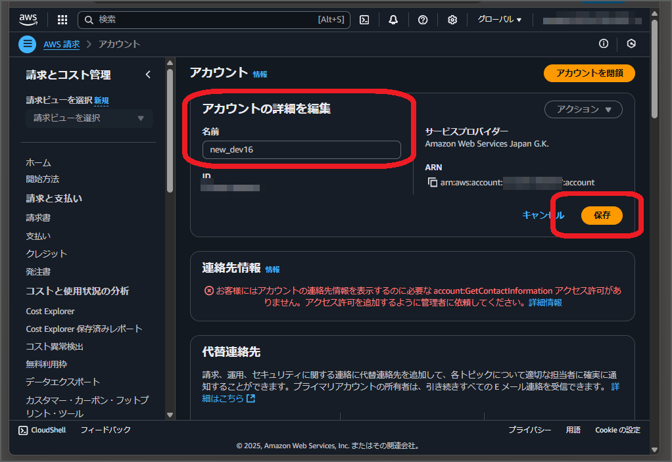Click inside the 名前 account name field
The width and height of the screenshot is (672, 462).
301,150
